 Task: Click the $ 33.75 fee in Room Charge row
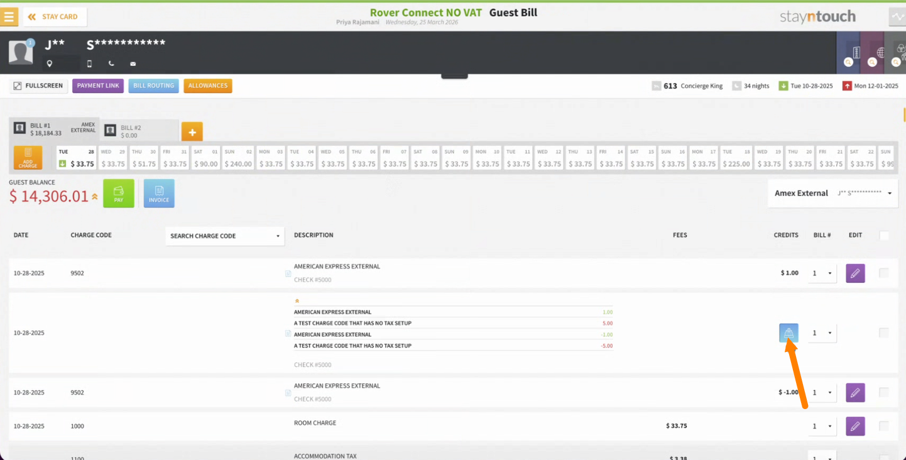(x=677, y=426)
